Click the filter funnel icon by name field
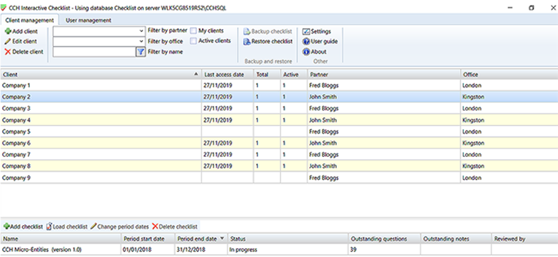Viewport: 558px width, 257px height. (x=140, y=52)
